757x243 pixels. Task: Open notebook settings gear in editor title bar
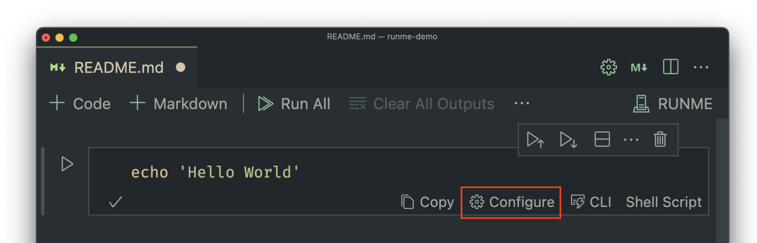609,67
